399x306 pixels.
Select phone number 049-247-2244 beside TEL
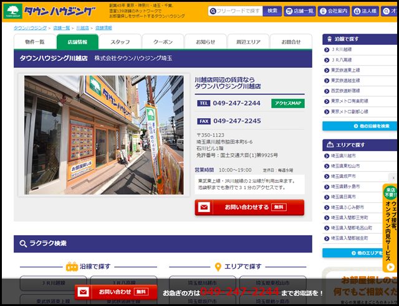tap(236, 103)
